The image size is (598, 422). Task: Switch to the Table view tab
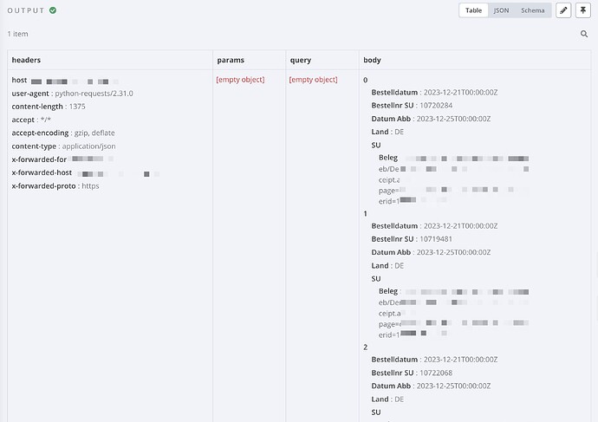point(473,10)
